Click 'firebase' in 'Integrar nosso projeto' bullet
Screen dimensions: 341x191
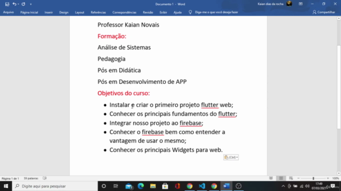tap(191, 123)
